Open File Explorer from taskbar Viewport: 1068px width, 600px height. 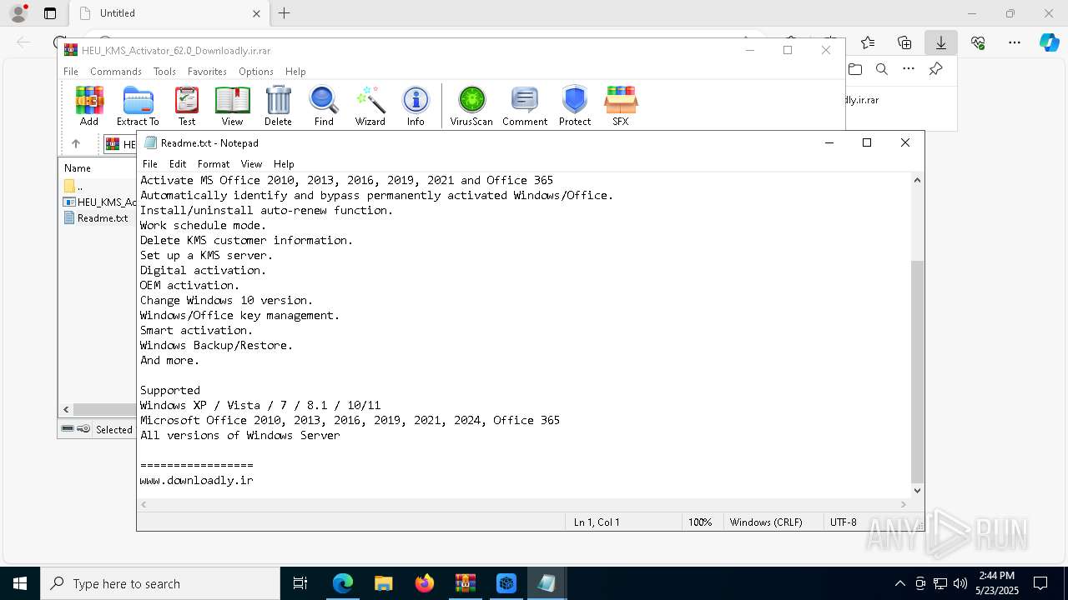tap(384, 583)
